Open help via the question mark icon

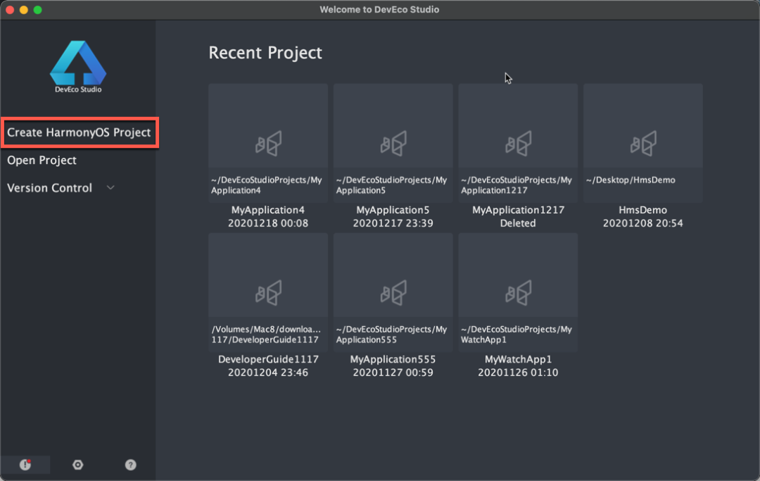(x=130, y=465)
